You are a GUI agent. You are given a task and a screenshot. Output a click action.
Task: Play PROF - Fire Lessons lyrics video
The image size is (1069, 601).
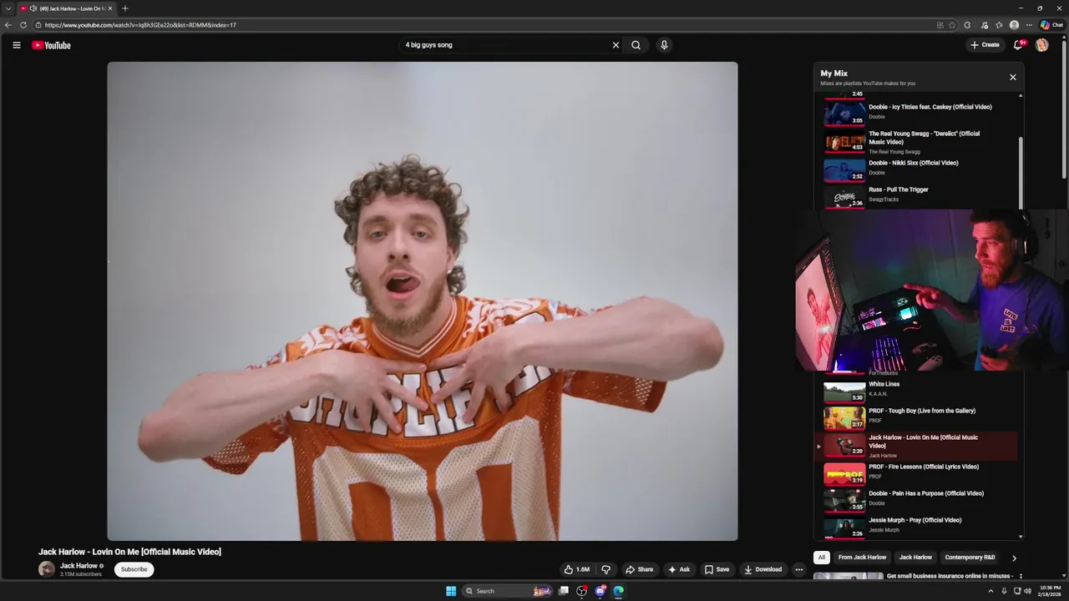917,472
